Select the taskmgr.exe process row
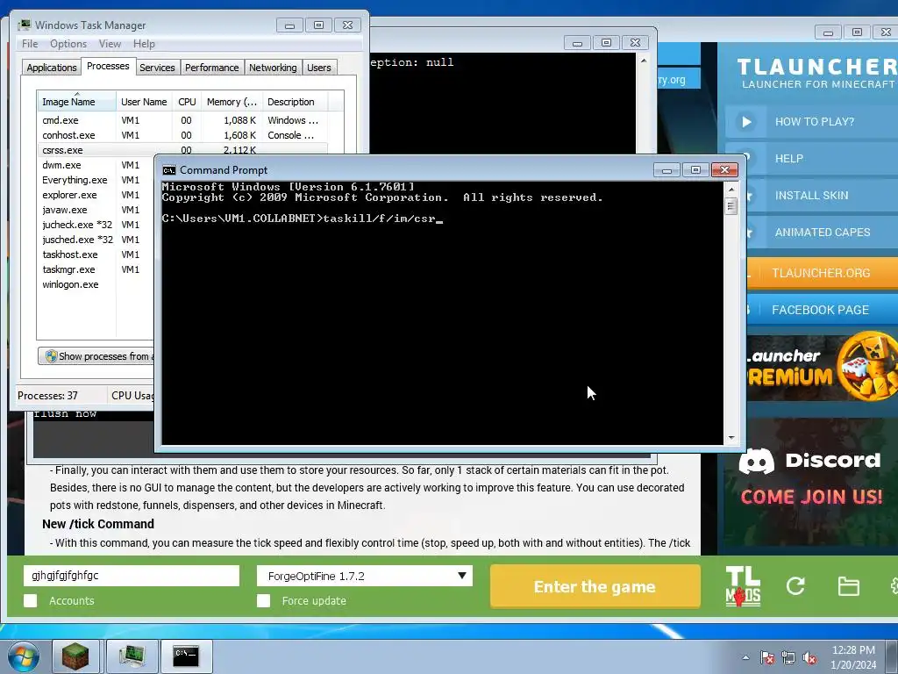 [x=96, y=269]
